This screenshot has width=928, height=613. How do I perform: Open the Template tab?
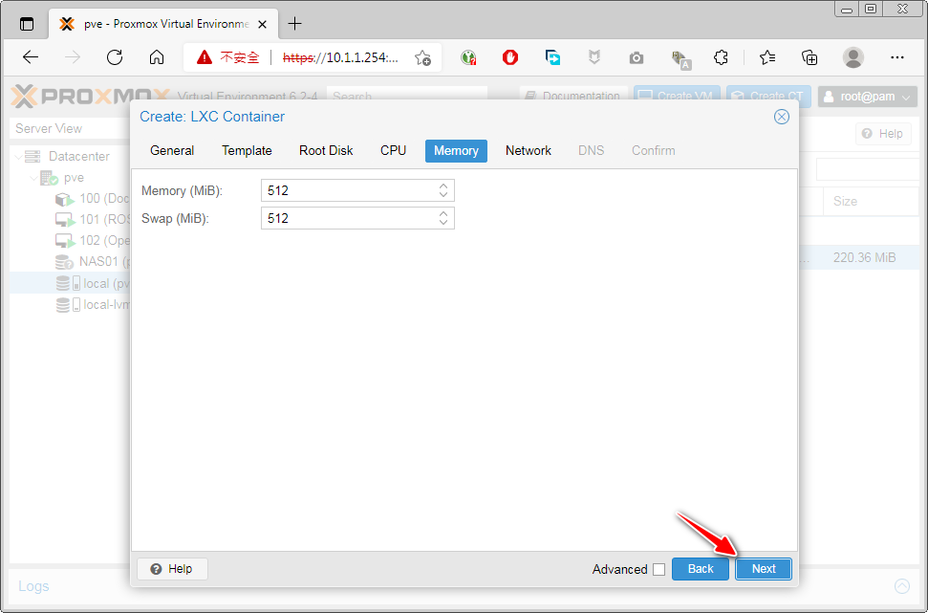tap(247, 150)
